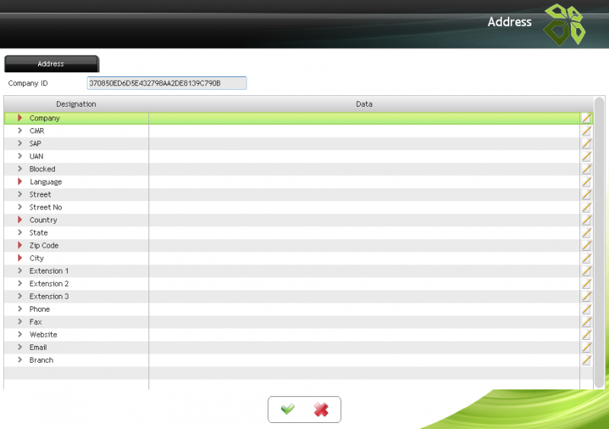Click the pencil edit icon for Blocked row
Screen dimensions: 609x429
coord(586,169)
